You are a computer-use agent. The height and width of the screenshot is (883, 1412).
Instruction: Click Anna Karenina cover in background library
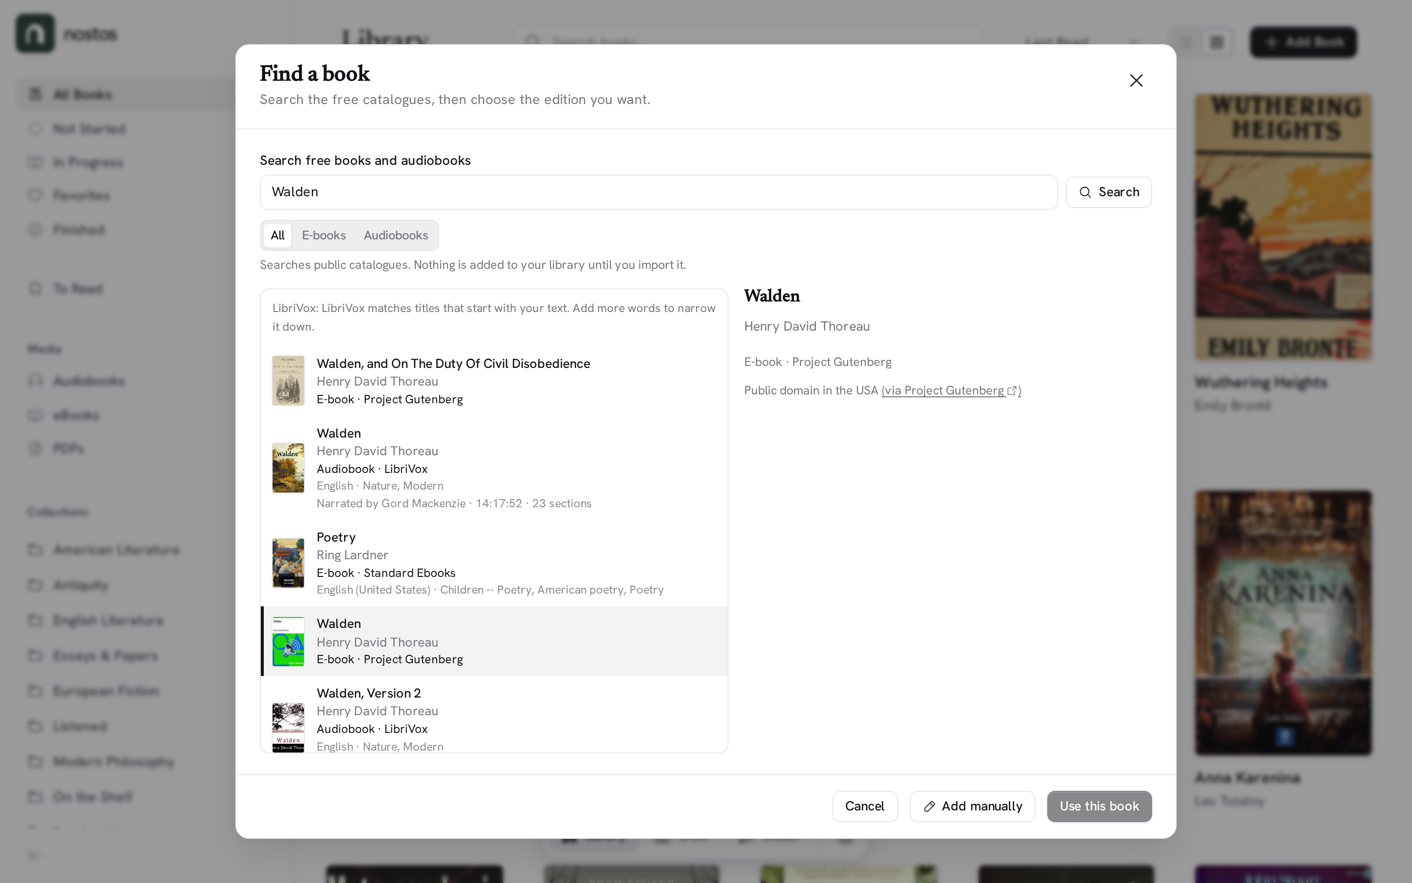click(x=1283, y=623)
